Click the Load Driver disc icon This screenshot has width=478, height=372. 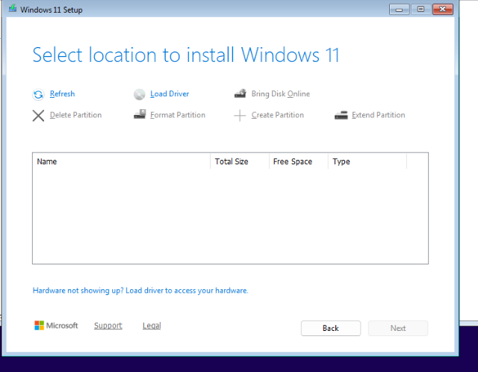139,94
